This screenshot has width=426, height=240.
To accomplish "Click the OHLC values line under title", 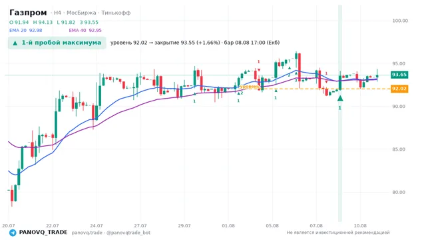I will (x=54, y=22).
